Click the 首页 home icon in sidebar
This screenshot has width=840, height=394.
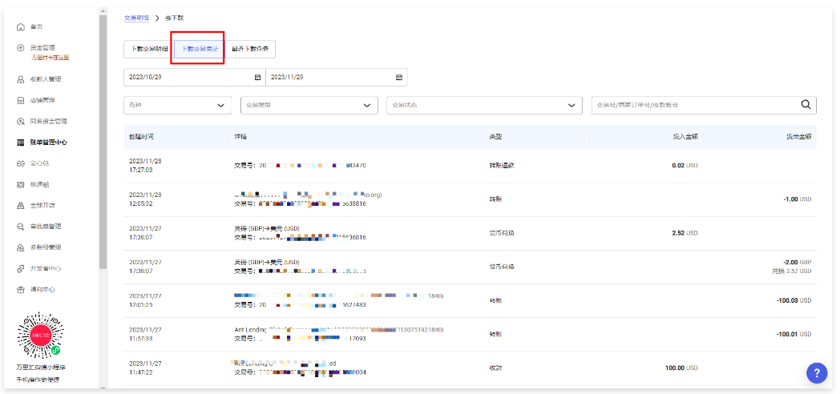(x=20, y=27)
